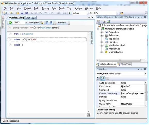Expand the where clause plus circle

pos(10,39)
